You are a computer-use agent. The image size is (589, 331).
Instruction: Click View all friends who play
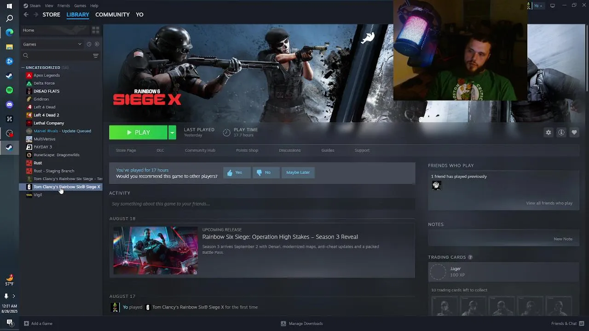pyautogui.click(x=549, y=203)
